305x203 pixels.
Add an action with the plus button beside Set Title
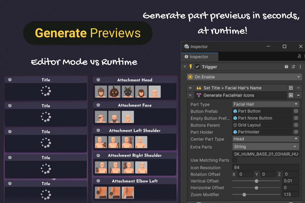tap(291, 88)
